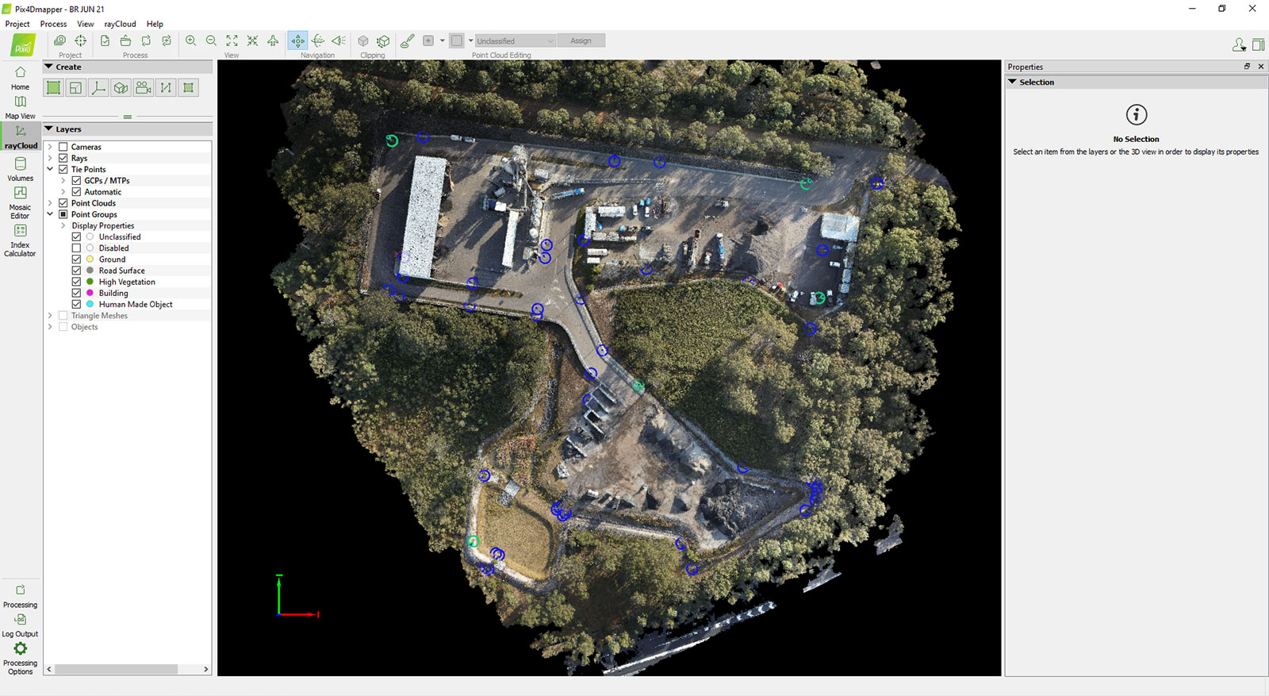
Task: Select the trackball navigation mode icon
Action: (318, 40)
